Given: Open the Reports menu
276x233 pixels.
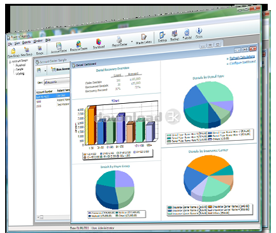Looking at the screenshot, I should tap(27, 42).
